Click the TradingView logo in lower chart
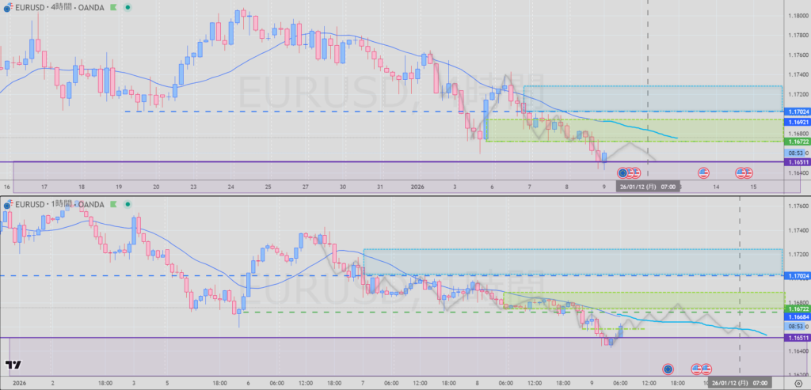This screenshot has width=811, height=390. [13, 365]
